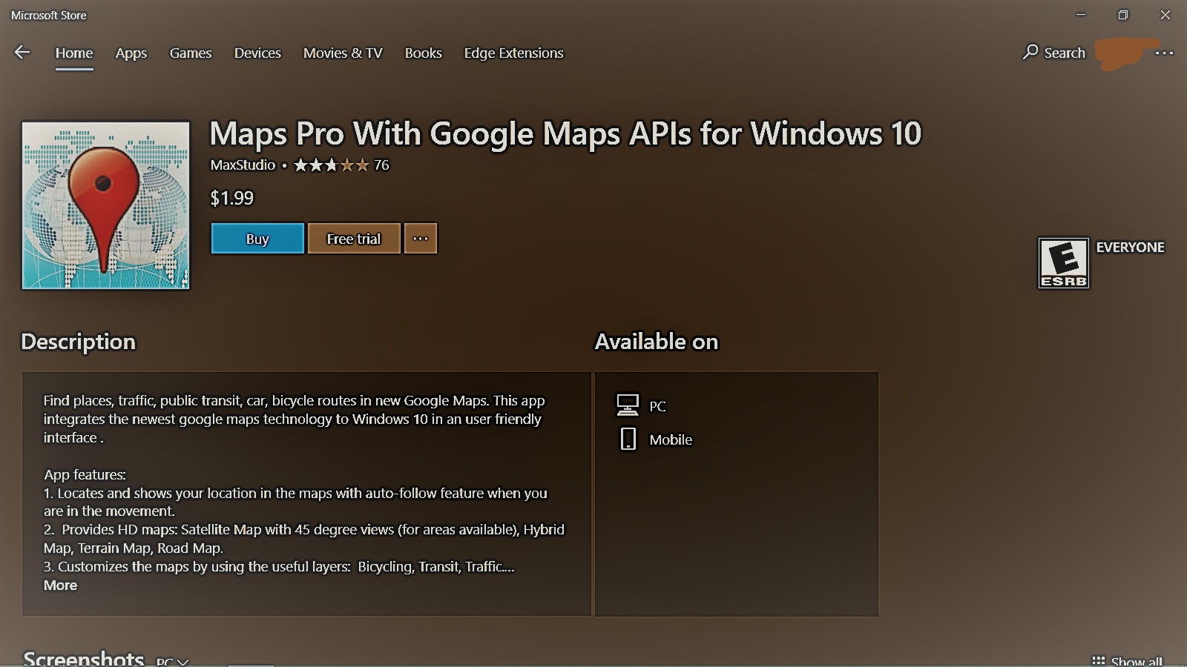This screenshot has width=1187, height=667.
Task: Open the Home tab
Action: click(x=74, y=53)
